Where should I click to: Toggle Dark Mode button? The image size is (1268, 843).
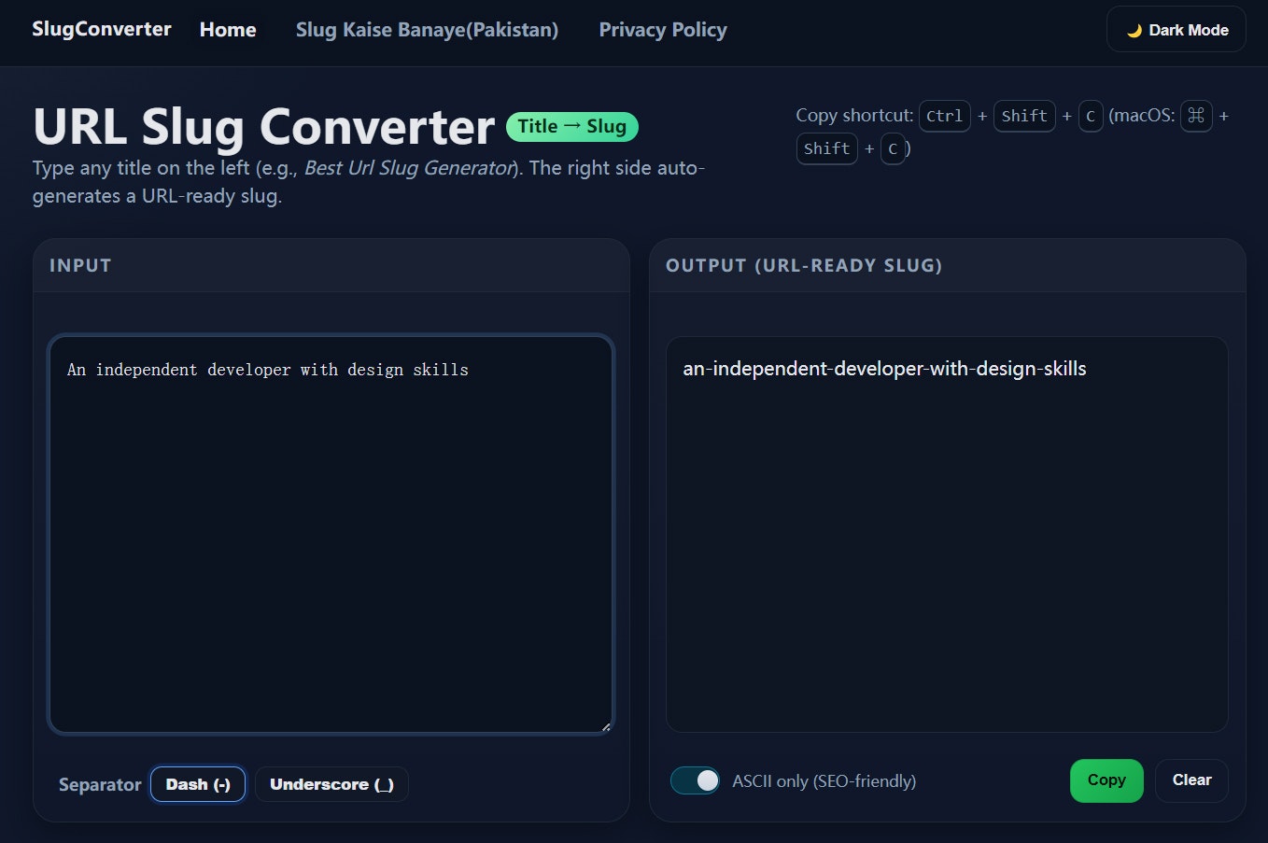(x=1176, y=30)
